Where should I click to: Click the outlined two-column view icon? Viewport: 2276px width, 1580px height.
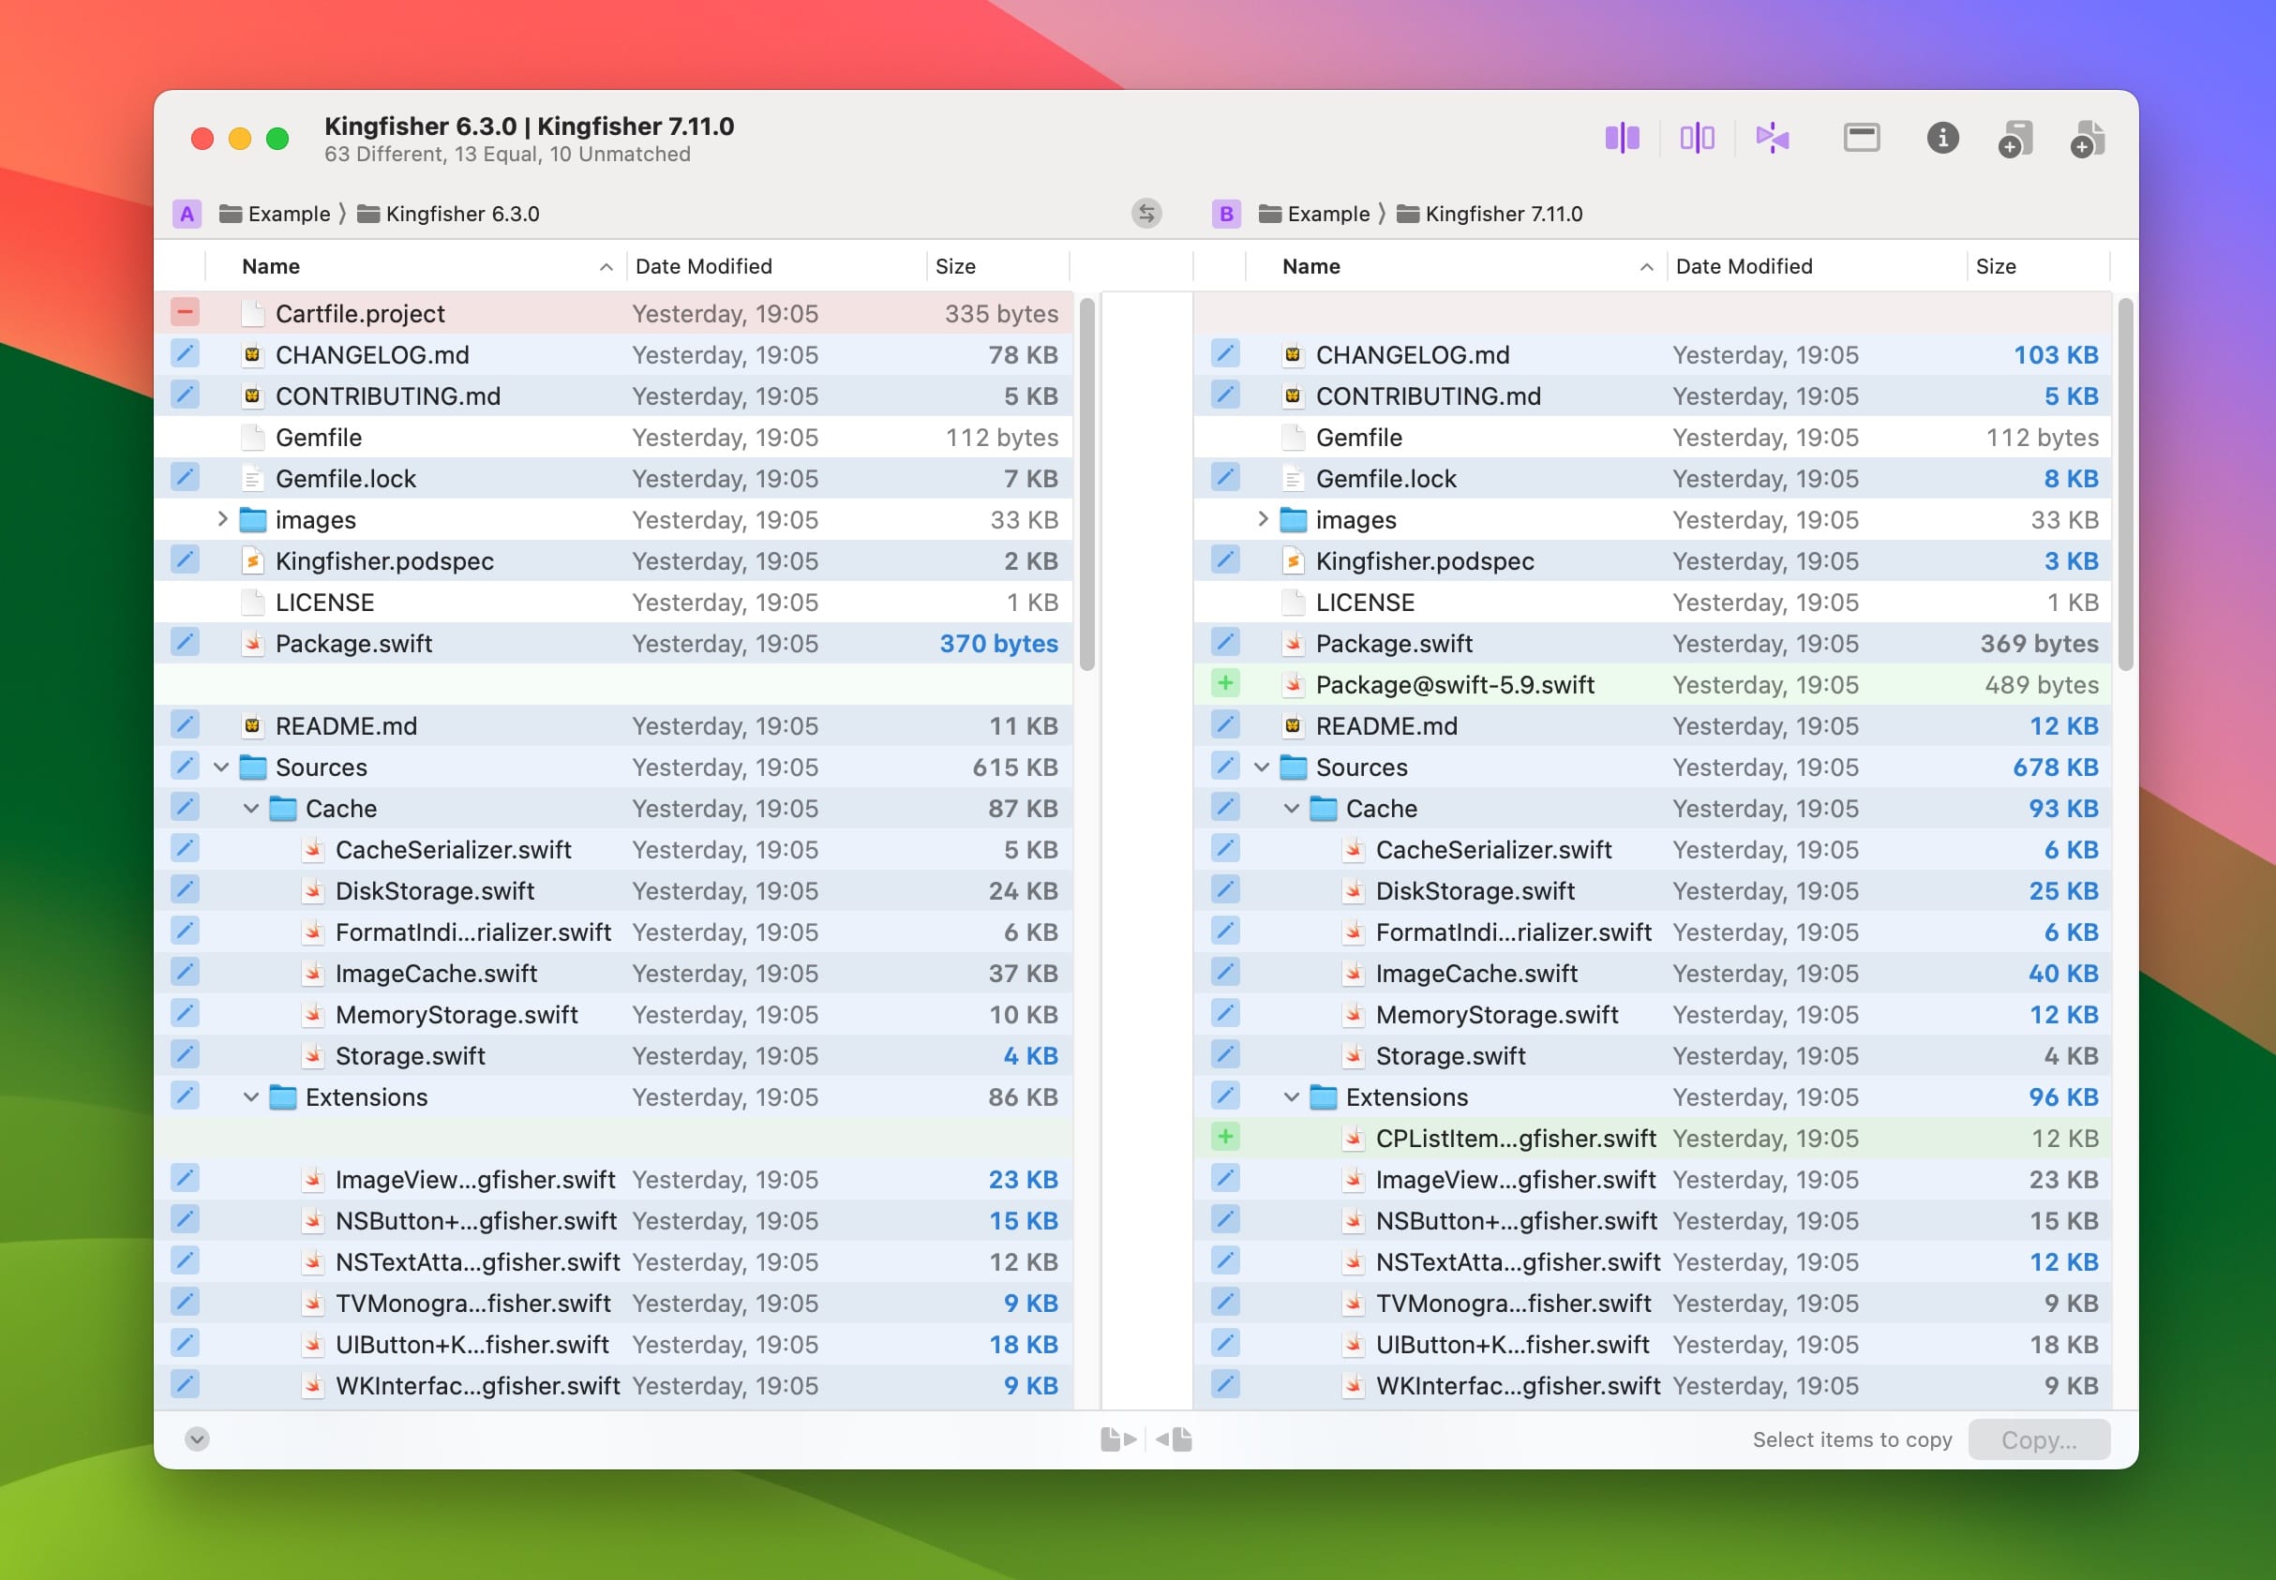(1696, 138)
